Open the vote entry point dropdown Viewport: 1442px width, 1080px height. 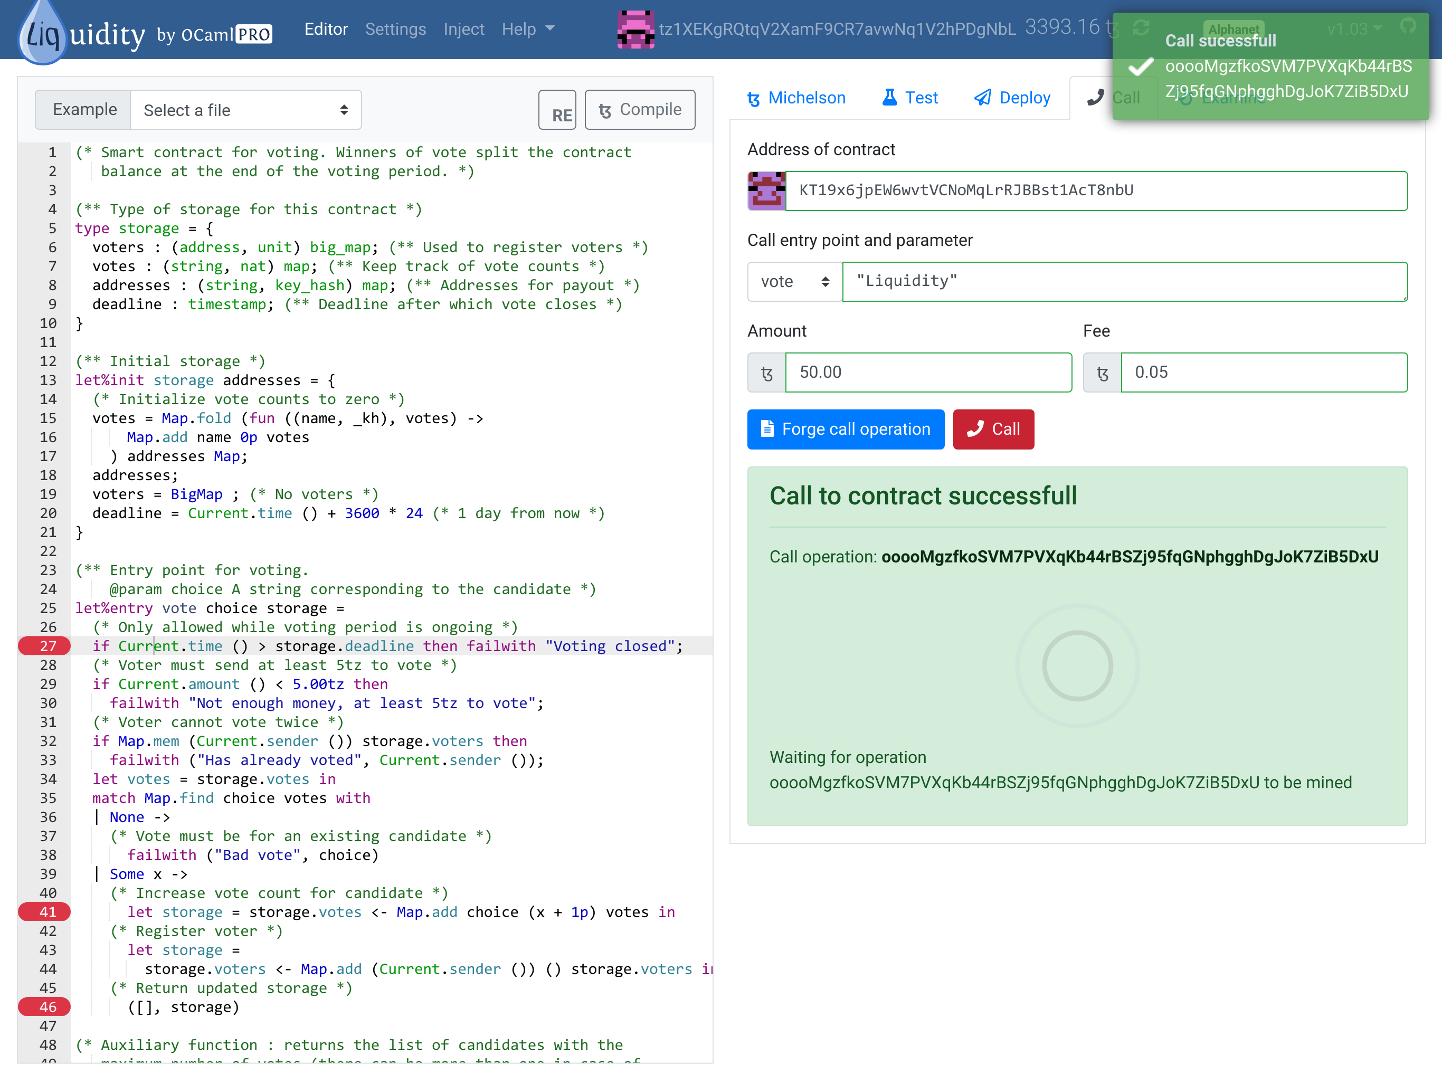794,282
